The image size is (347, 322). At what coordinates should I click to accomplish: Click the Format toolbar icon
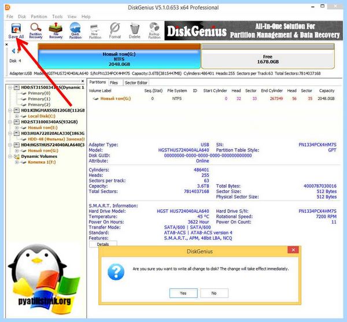[115, 31]
